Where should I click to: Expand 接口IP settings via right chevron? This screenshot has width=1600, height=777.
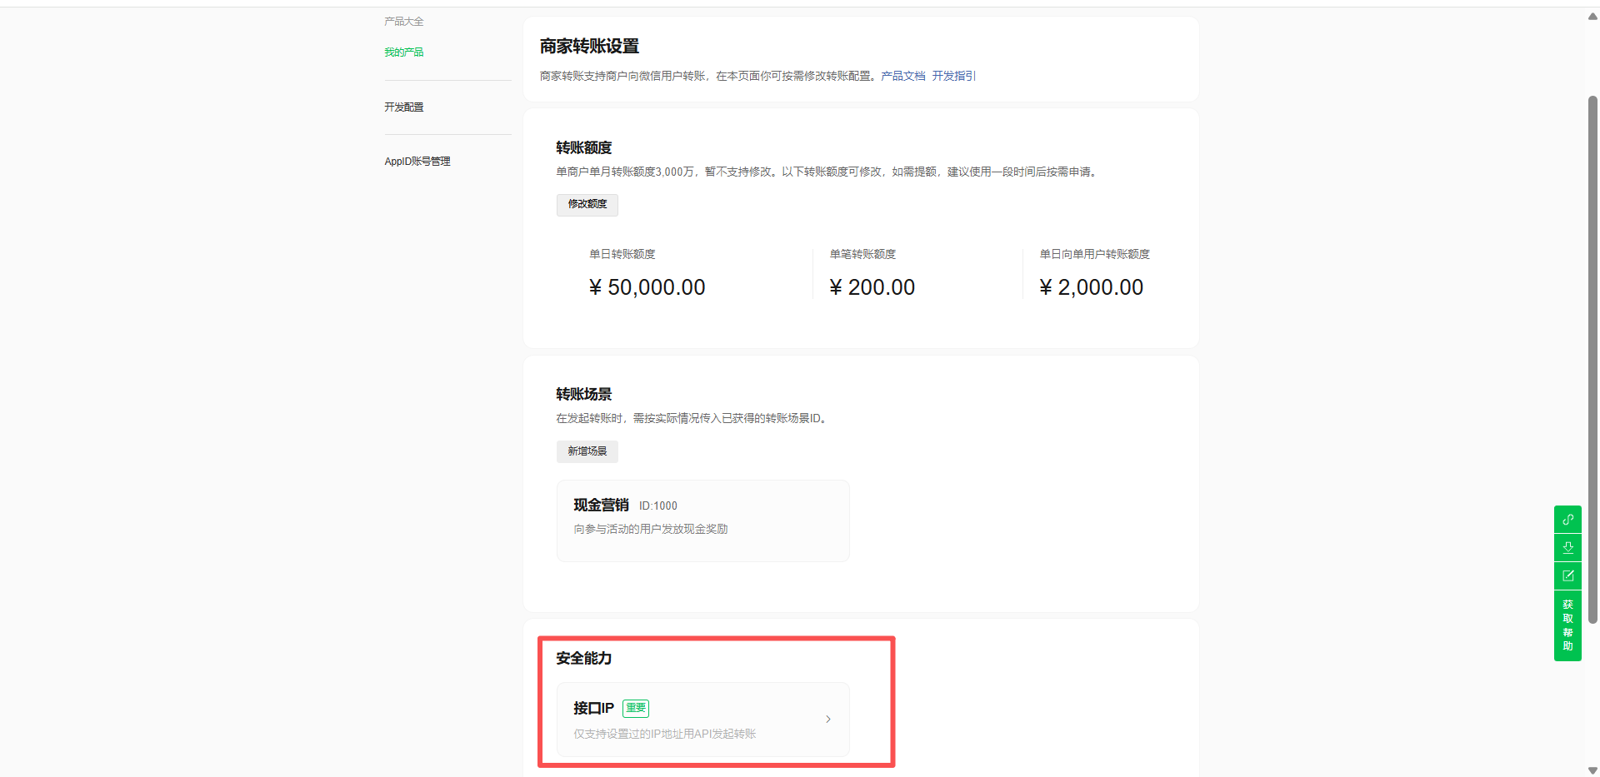coord(827,720)
